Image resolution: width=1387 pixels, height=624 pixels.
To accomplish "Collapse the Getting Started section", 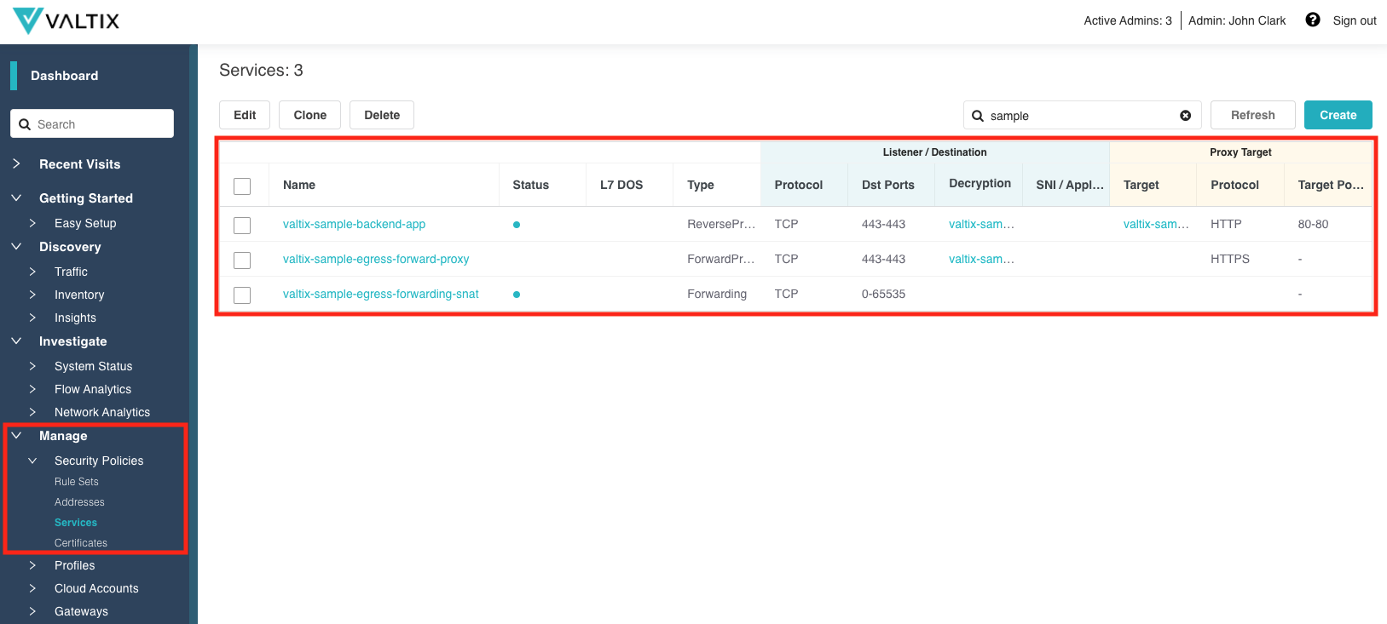I will [x=16, y=198].
